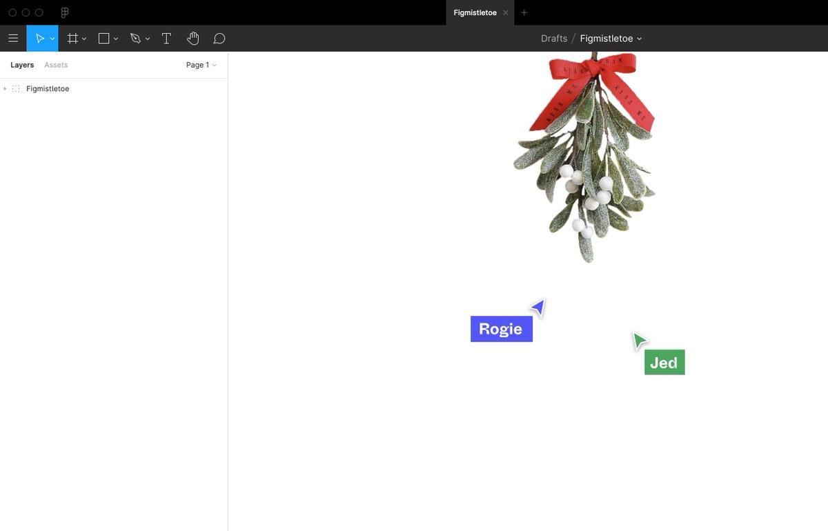Go to Drafts breadcrumb

coord(554,39)
